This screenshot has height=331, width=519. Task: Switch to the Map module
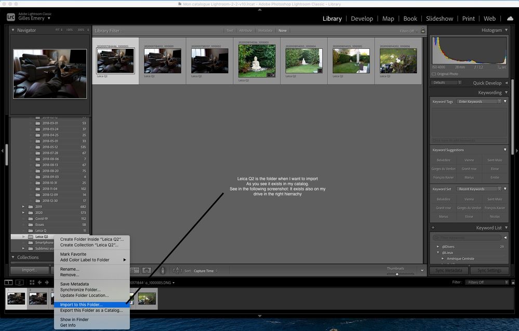(388, 19)
